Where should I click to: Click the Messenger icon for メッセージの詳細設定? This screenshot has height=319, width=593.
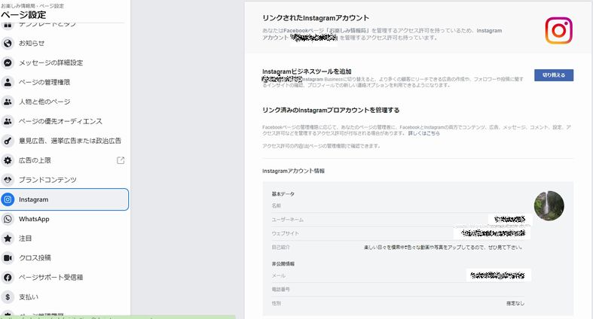(8, 62)
